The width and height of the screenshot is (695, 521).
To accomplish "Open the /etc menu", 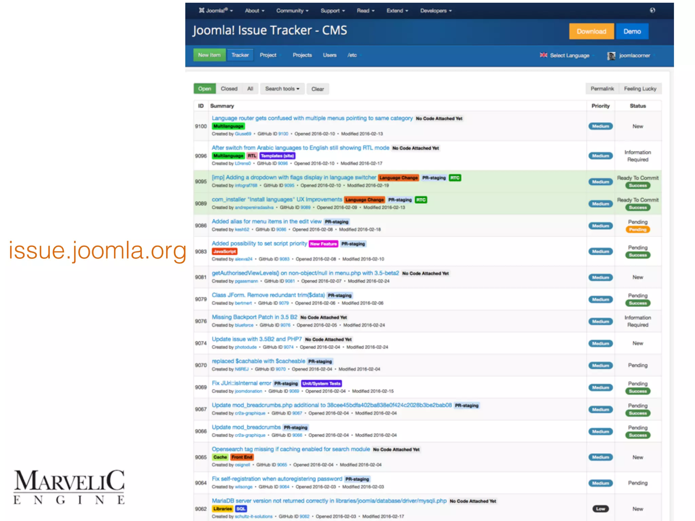I will pos(355,55).
